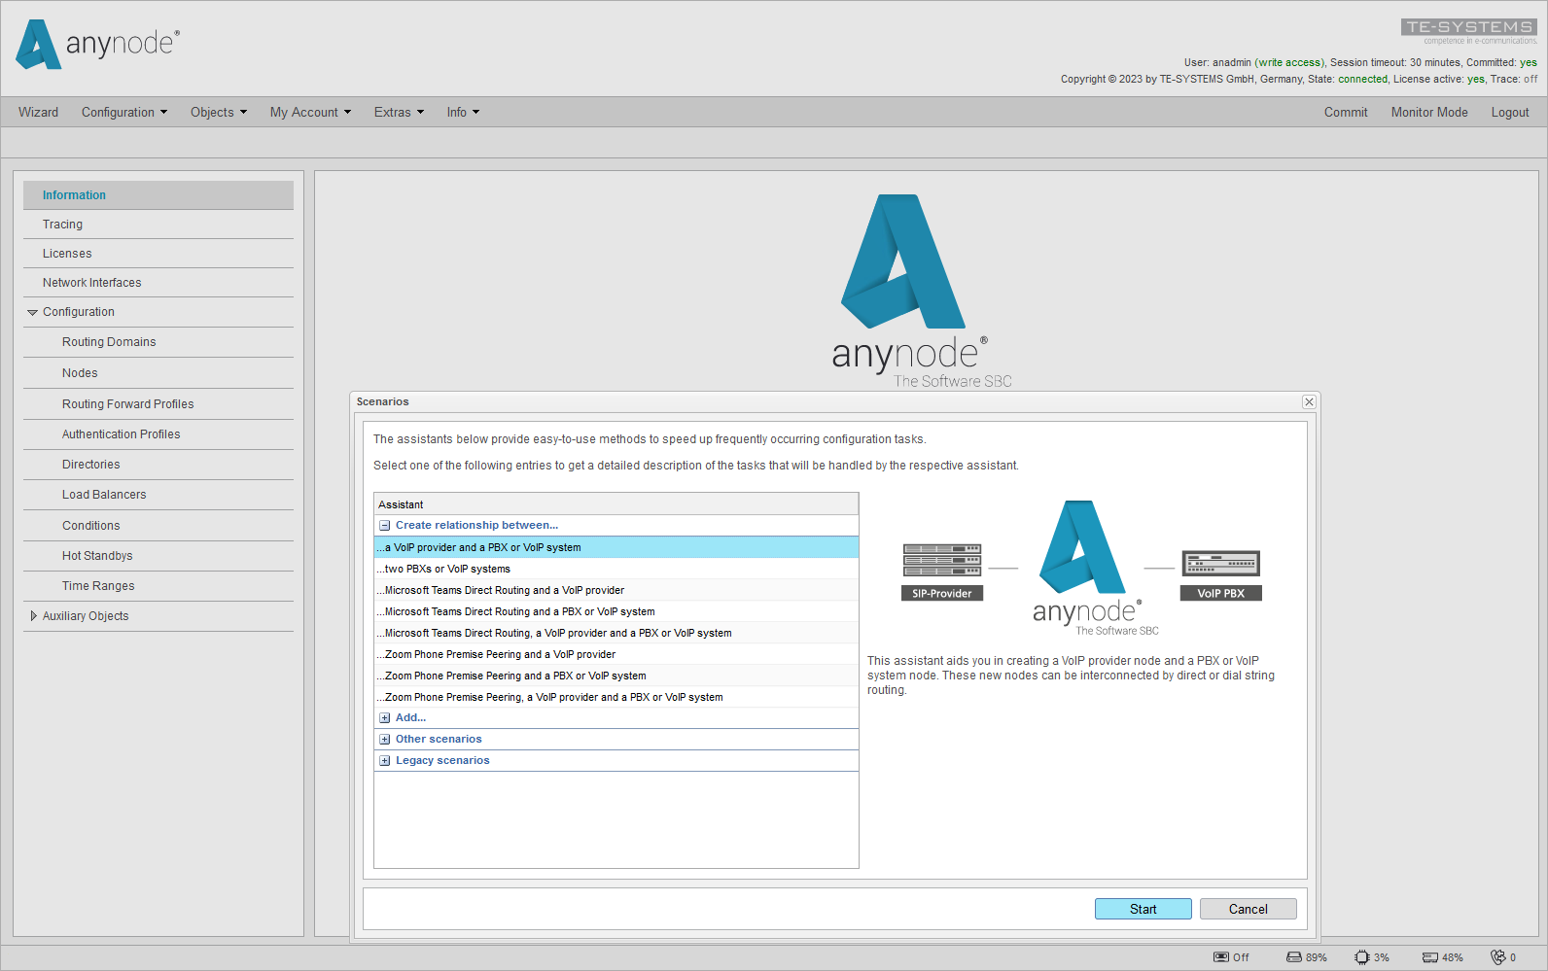Open the Objects dropdown menu
The height and width of the screenshot is (971, 1548).
coord(219,113)
